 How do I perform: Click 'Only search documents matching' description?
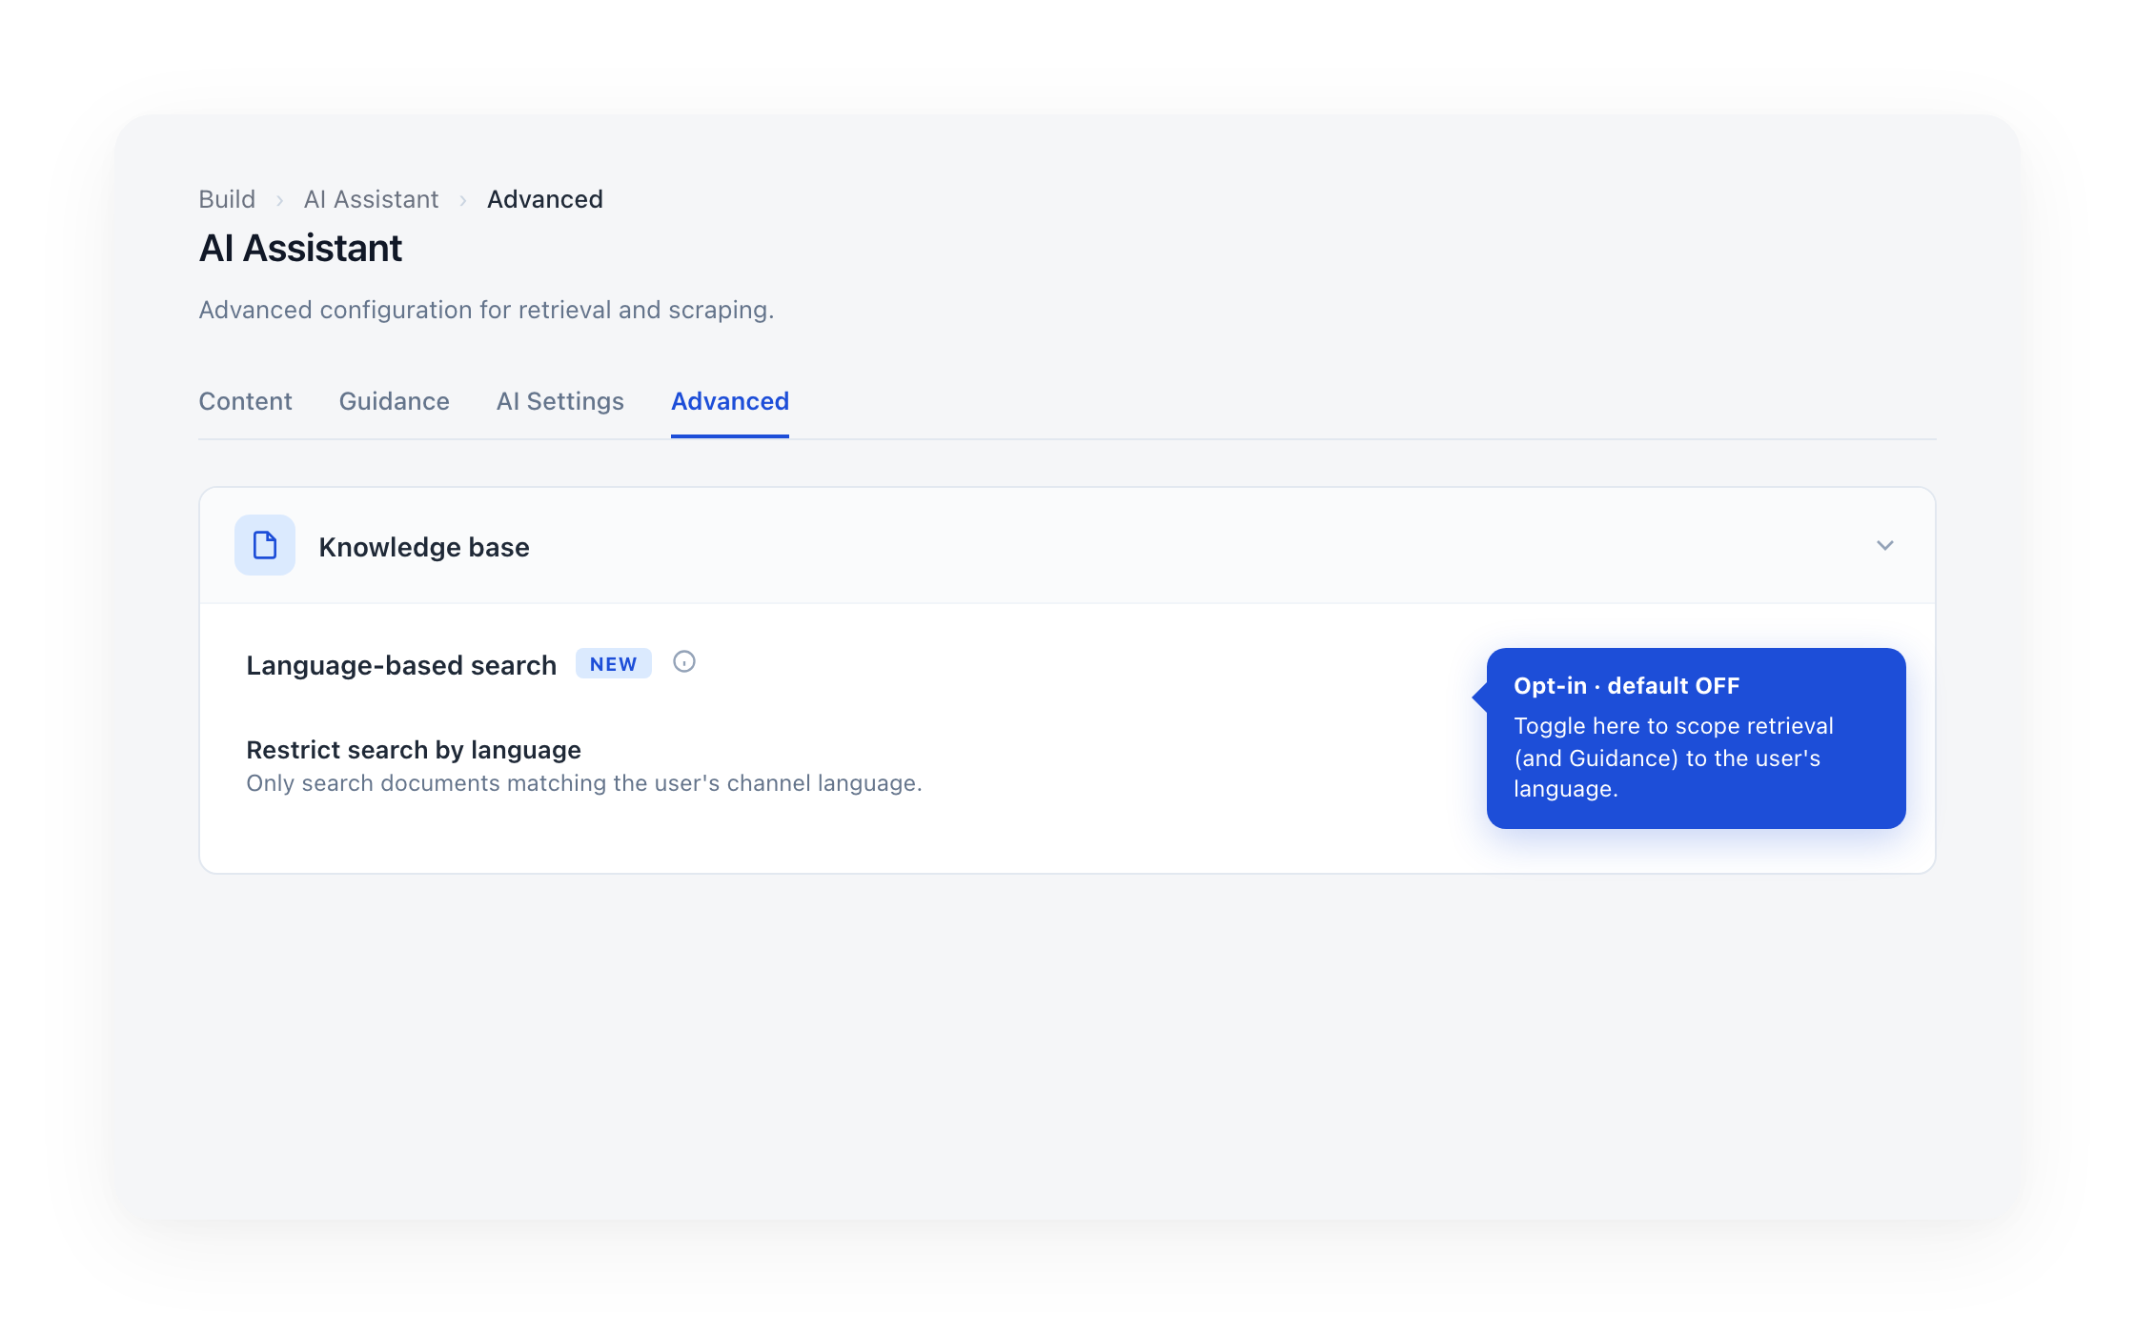(x=584, y=783)
